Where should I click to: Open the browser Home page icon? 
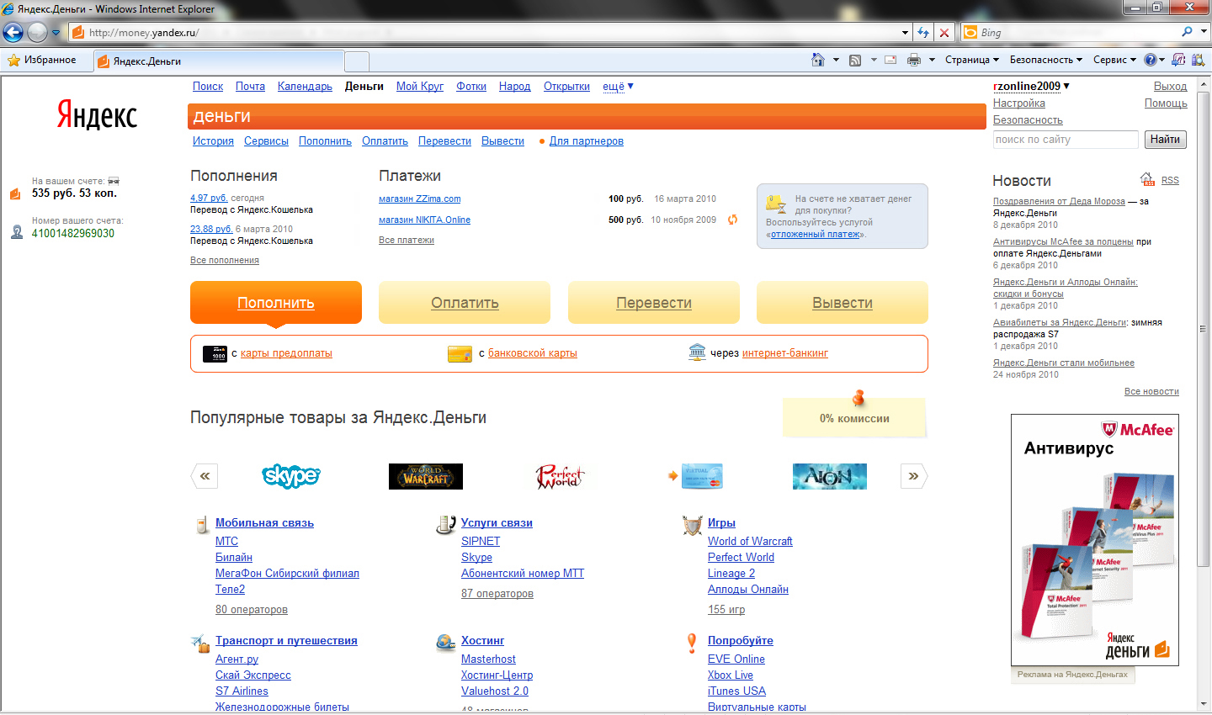point(817,60)
